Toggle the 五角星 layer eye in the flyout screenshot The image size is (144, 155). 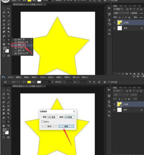pyautogui.click(x=114, y=22)
